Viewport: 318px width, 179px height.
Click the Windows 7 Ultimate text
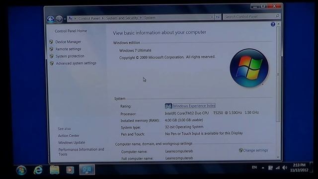pos(135,50)
